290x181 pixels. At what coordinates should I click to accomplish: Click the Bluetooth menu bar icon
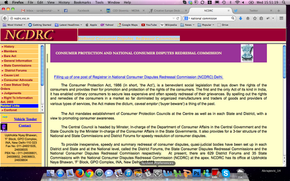coord(231,2)
